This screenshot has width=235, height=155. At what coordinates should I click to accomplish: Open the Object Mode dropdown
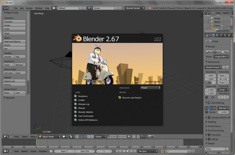click(x=49, y=136)
